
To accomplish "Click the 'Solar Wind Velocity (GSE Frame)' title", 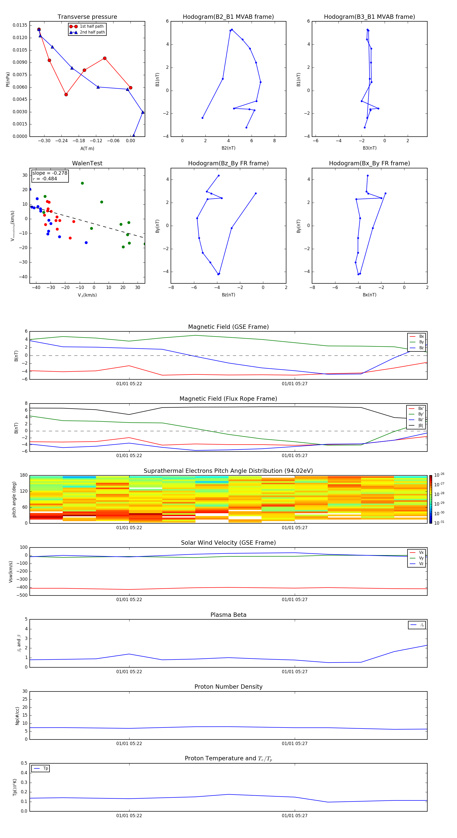I will [228, 543].
